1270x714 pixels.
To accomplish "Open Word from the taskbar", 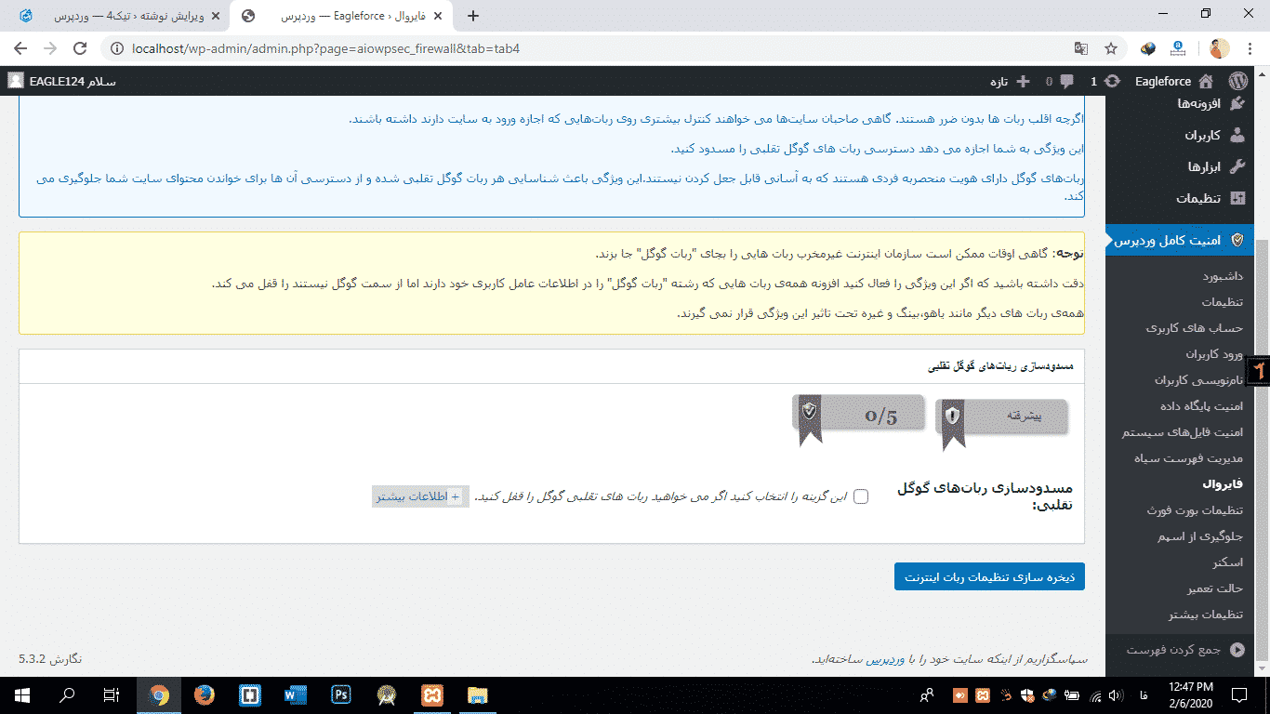I will pos(296,694).
